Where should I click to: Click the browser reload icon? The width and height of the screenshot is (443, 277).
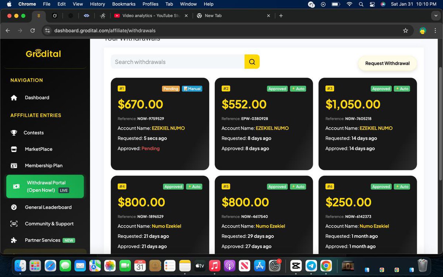click(32, 31)
